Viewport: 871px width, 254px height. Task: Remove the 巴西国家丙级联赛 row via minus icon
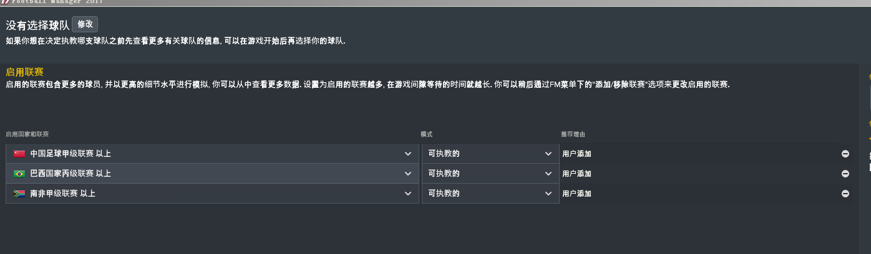click(845, 174)
